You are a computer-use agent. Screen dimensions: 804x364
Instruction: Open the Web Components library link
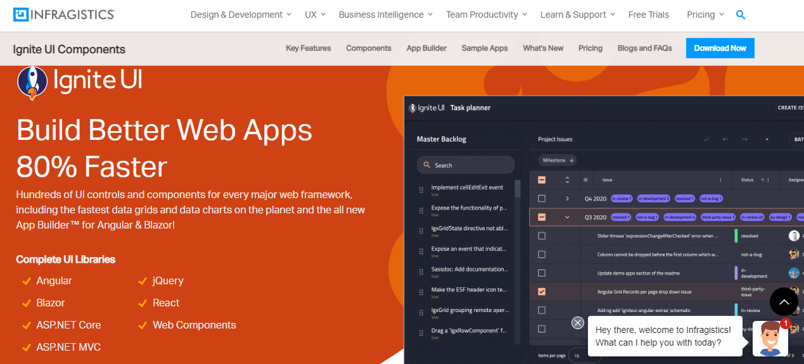[195, 325]
